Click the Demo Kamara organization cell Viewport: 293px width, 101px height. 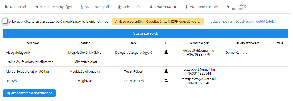click(x=236, y=52)
